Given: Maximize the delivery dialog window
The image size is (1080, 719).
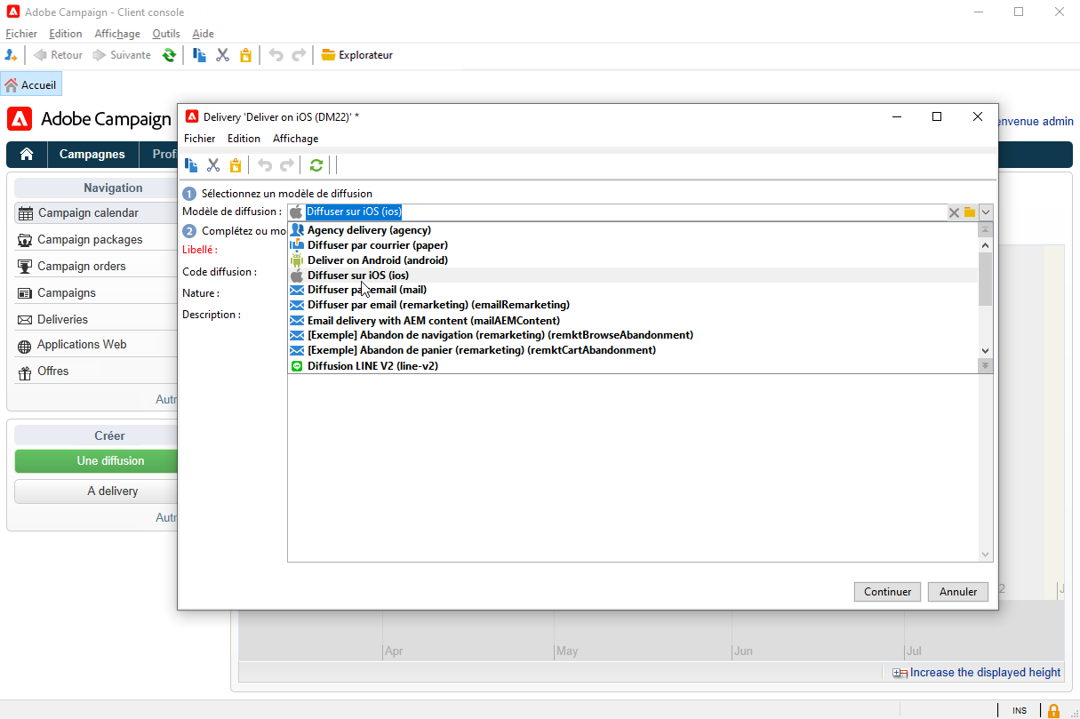Looking at the screenshot, I should click(x=937, y=116).
